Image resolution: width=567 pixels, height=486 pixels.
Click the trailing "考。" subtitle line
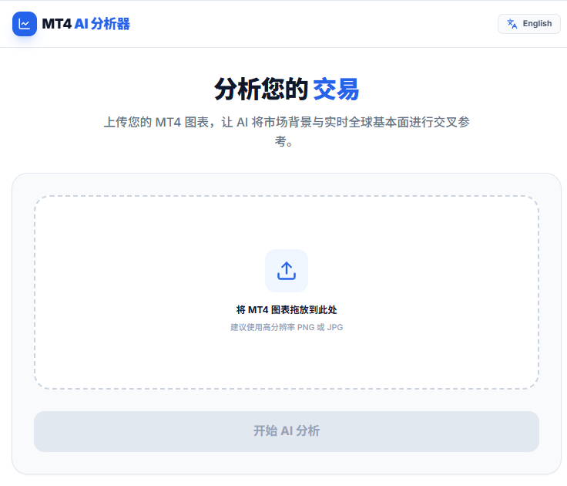(287, 142)
